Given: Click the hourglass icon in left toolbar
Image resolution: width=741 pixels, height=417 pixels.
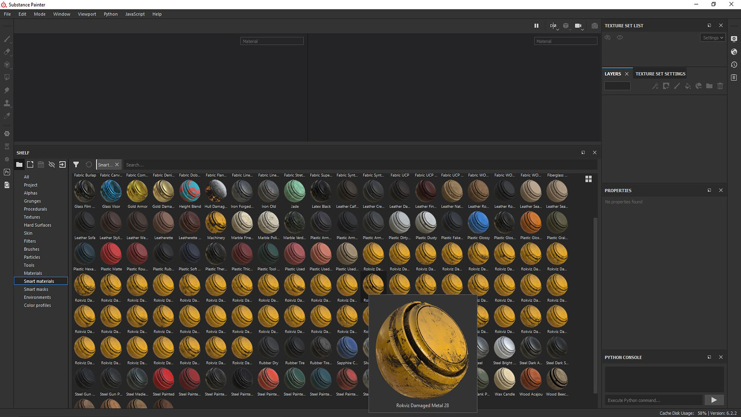Looking at the screenshot, I should (x=7, y=147).
